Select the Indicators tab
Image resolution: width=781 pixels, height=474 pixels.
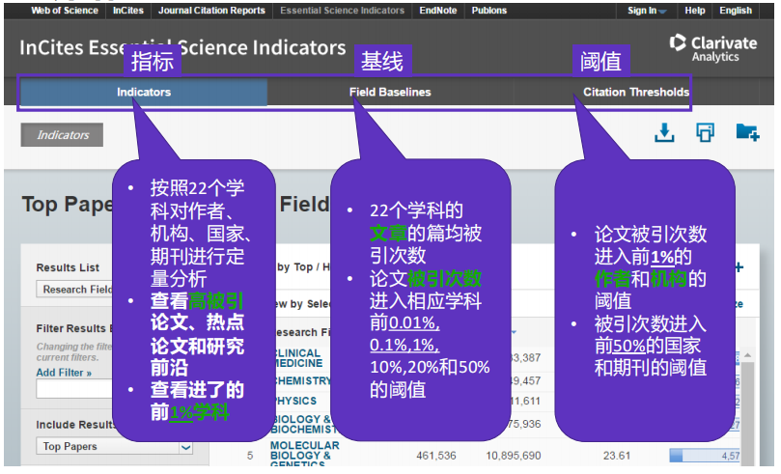pyautogui.click(x=144, y=93)
